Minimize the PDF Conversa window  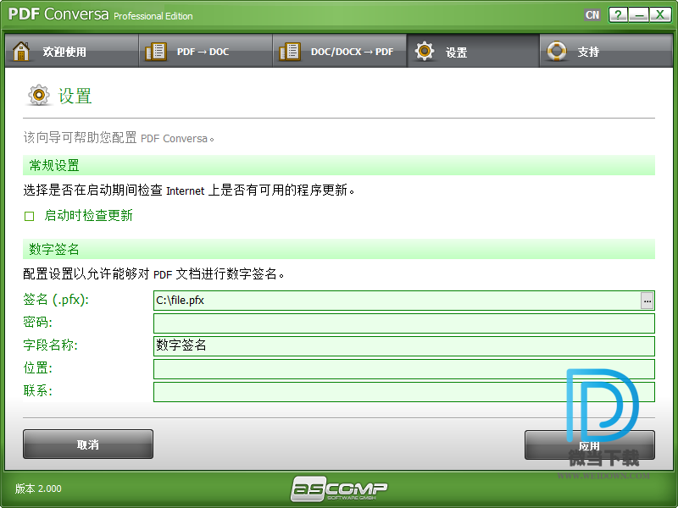coord(639,15)
